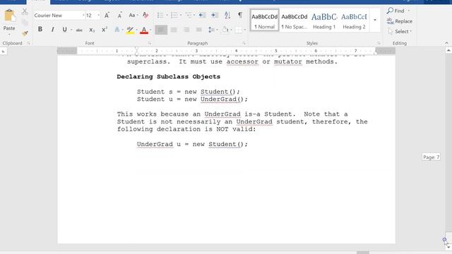Open highlight color dropdown arrow
The width and height of the screenshot is (452, 254).
136,30
